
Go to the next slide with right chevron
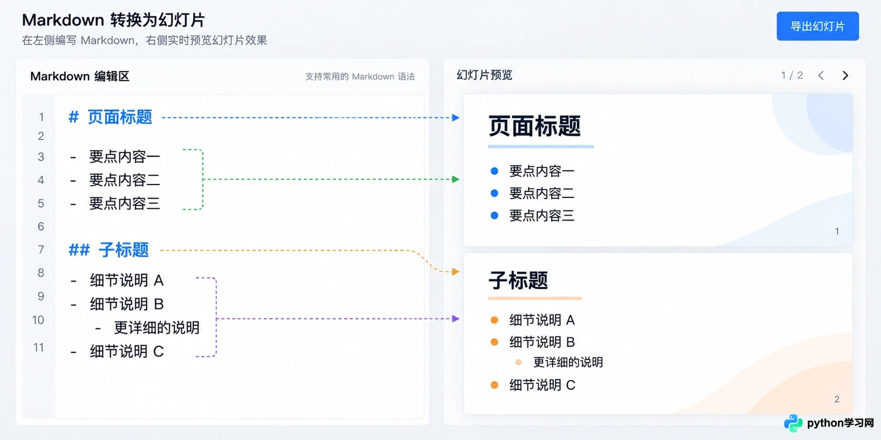[x=846, y=75]
